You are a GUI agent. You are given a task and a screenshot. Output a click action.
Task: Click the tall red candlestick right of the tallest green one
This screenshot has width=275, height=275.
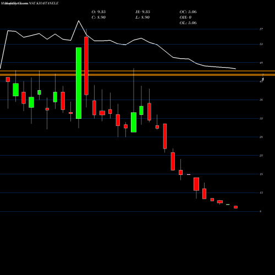[86, 66]
